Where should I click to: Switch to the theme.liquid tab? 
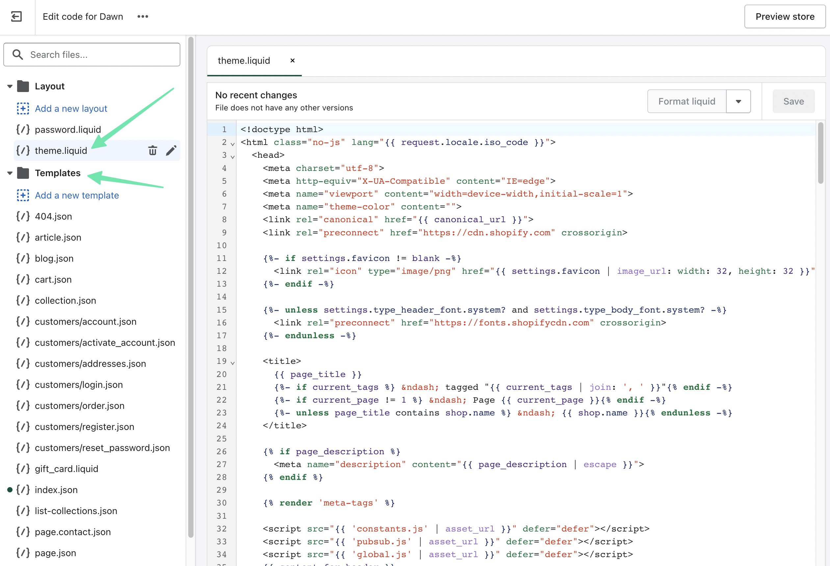pyautogui.click(x=244, y=60)
